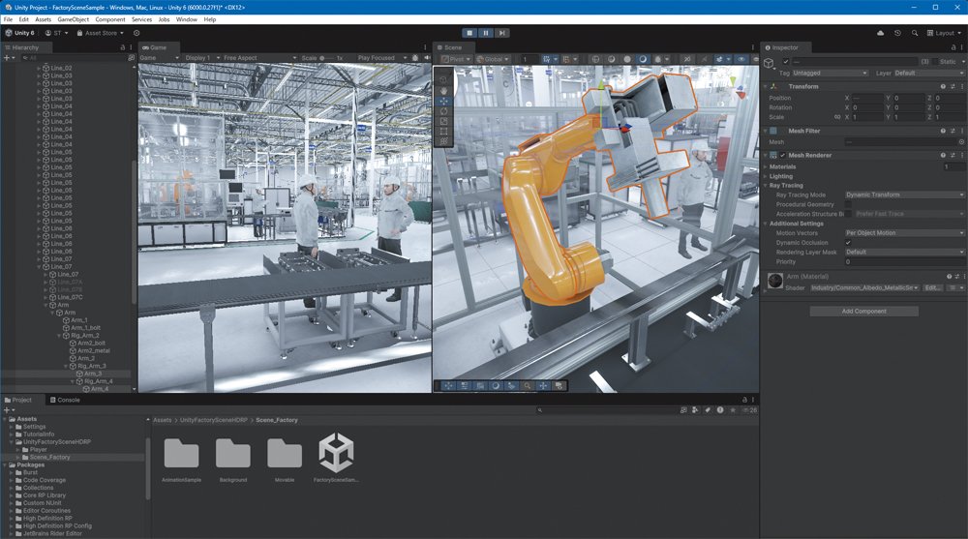
Task: Mute audio in Game view
Action: point(427,58)
